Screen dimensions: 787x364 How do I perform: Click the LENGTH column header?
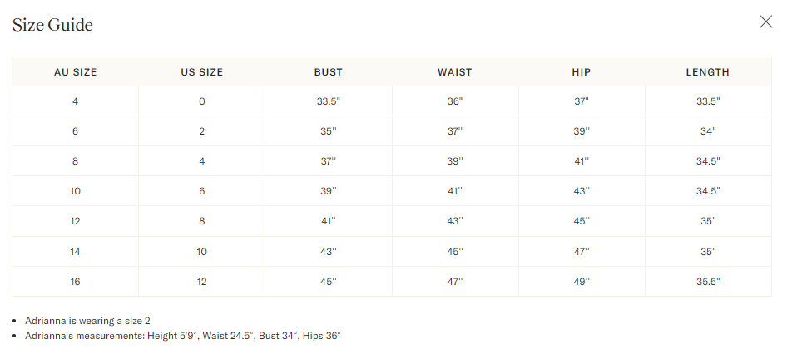[708, 72]
